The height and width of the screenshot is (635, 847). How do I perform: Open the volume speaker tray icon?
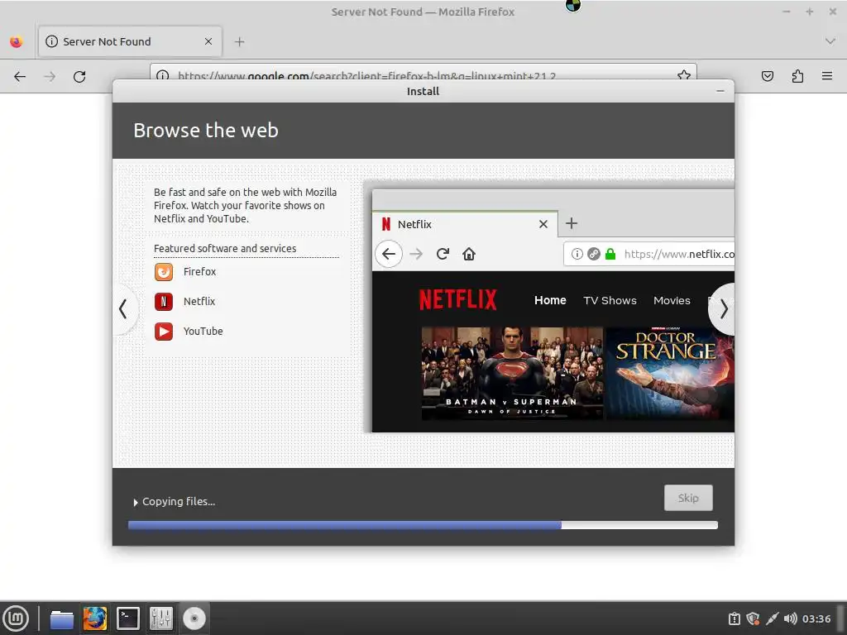[790, 618]
